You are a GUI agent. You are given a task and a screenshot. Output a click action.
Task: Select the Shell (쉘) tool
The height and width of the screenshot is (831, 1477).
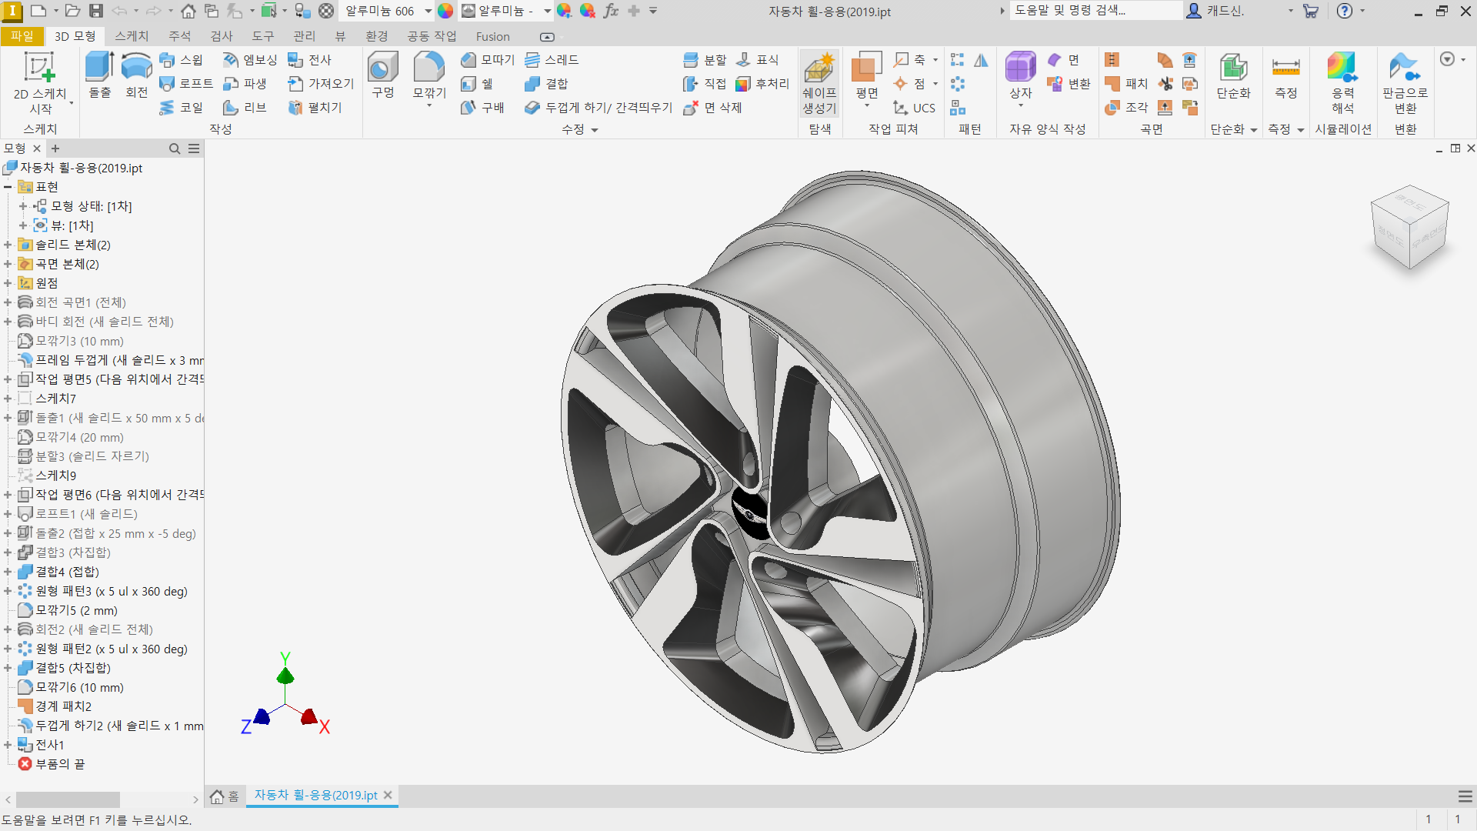pos(477,84)
